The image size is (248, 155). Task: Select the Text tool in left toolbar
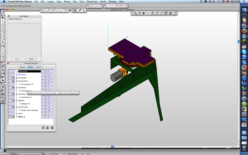(3, 42)
